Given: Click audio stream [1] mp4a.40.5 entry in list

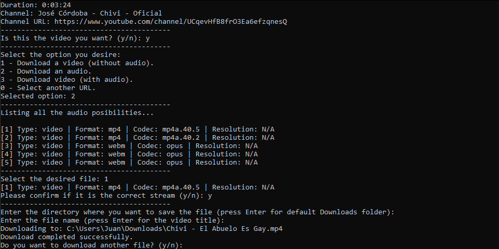Looking at the screenshot, I should [137, 129].
